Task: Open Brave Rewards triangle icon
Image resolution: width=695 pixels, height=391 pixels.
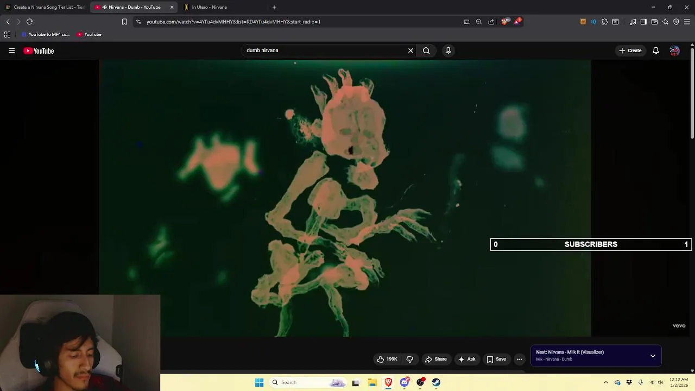Action: tap(517, 22)
